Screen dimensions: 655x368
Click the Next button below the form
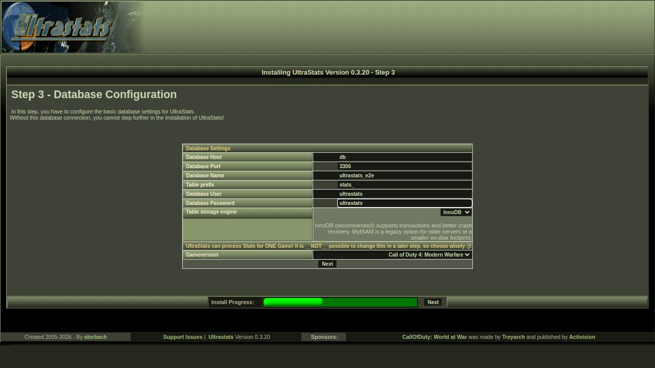327,264
